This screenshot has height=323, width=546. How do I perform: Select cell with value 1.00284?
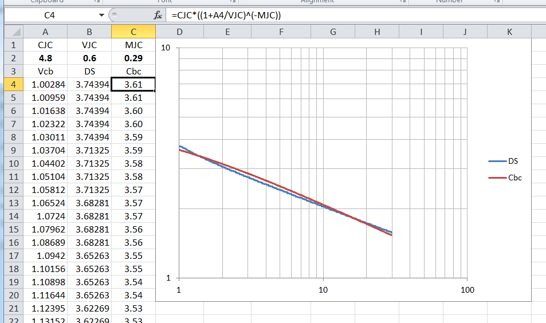[x=45, y=85]
